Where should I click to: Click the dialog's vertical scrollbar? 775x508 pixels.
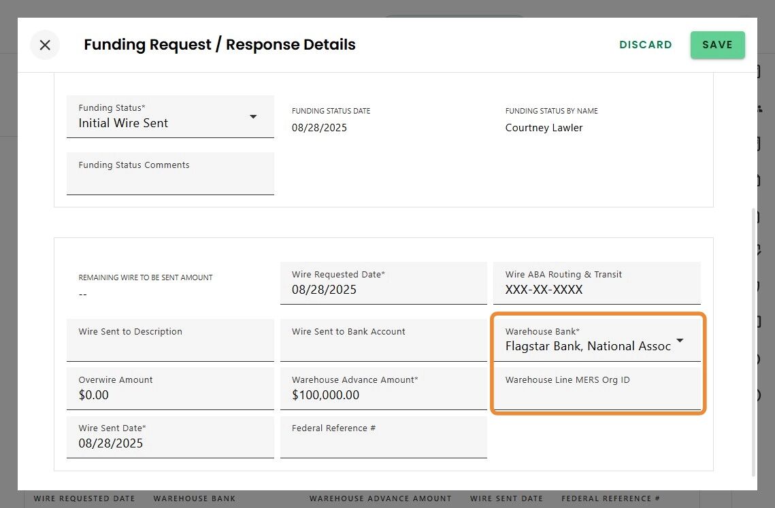click(753, 340)
